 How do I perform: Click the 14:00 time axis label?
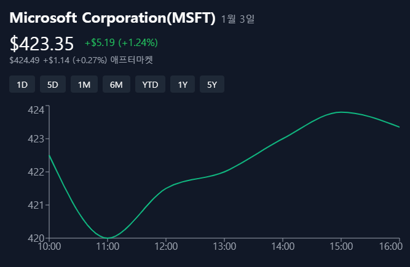pos(283,246)
